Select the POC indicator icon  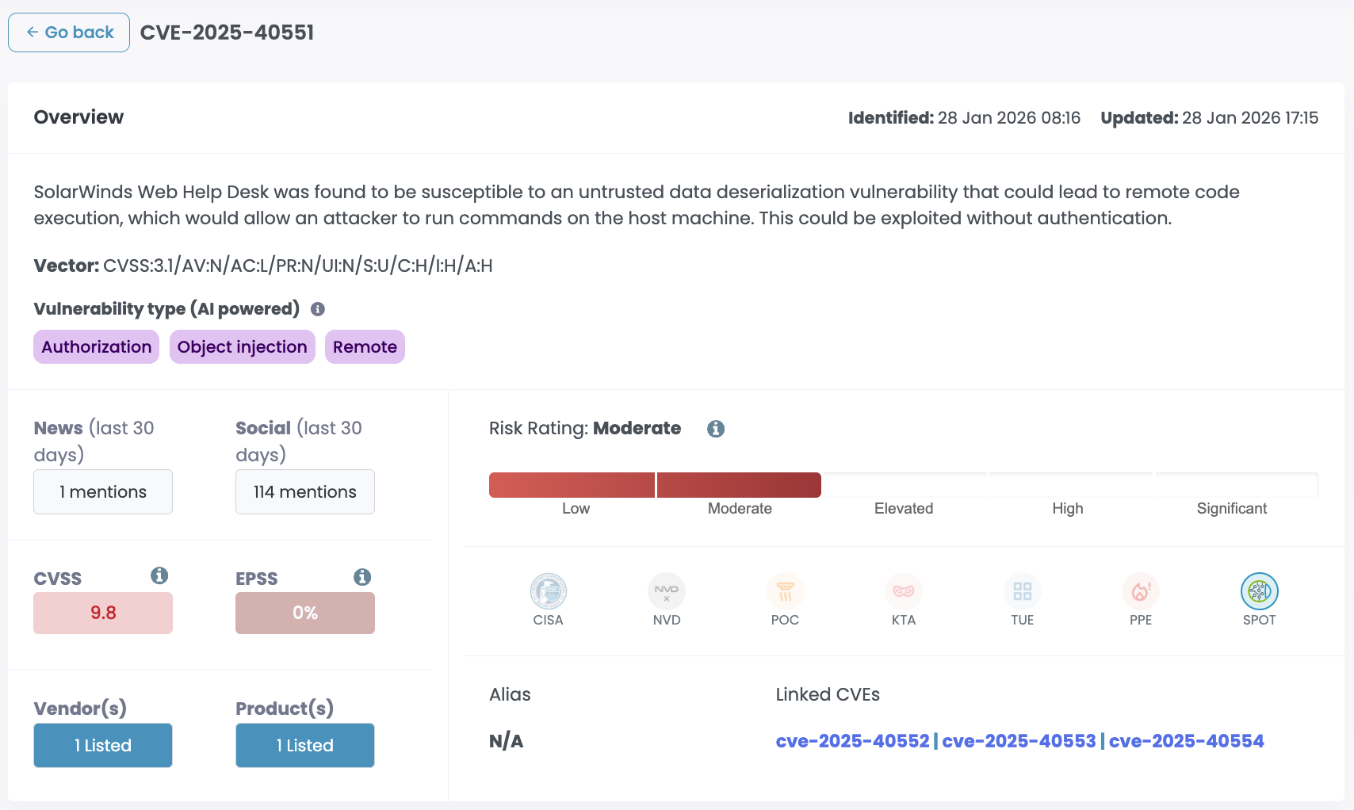point(785,591)
